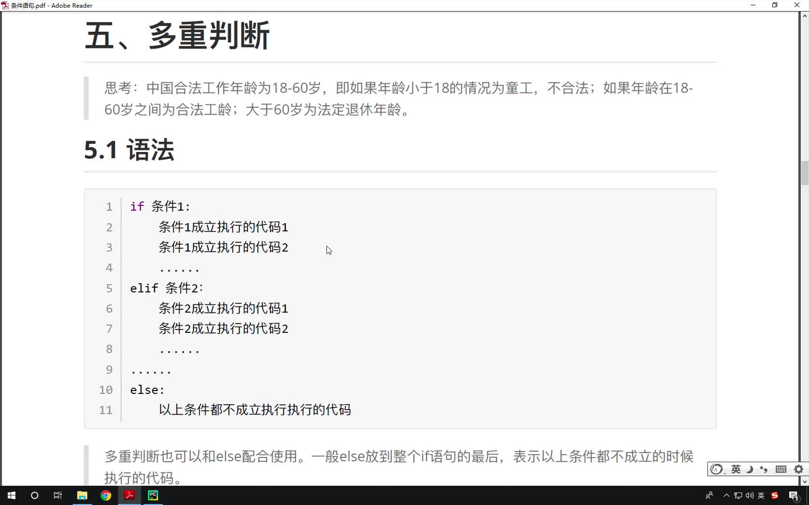
Task: Click code text '条件1成立执行的代码2'
Action: click(223, 247)
